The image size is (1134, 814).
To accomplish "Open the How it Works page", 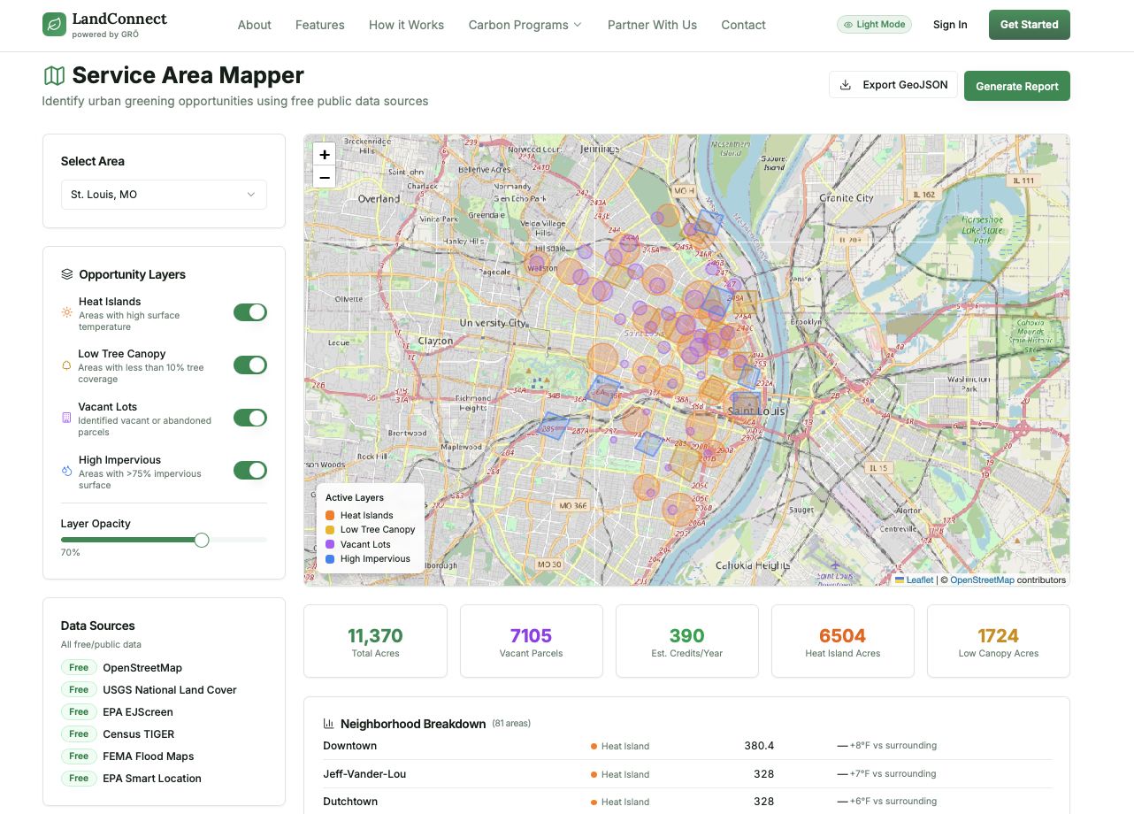I will [x=406, y=25].
